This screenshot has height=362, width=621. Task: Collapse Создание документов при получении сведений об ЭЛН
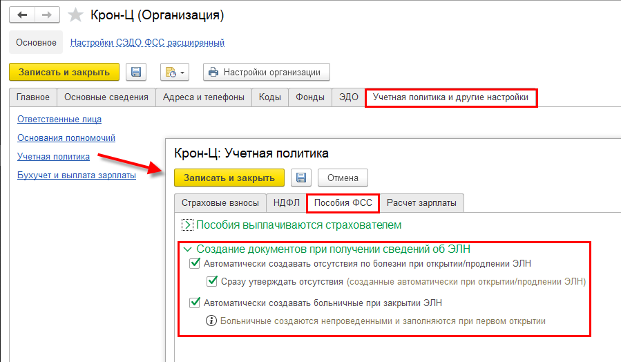pyautogui.click(x=188, y=249)
